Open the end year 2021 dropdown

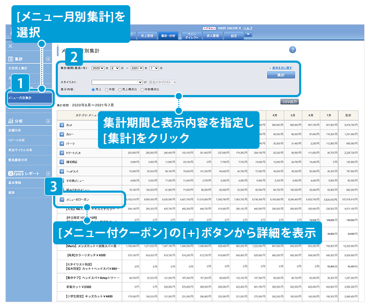(137, 68)
